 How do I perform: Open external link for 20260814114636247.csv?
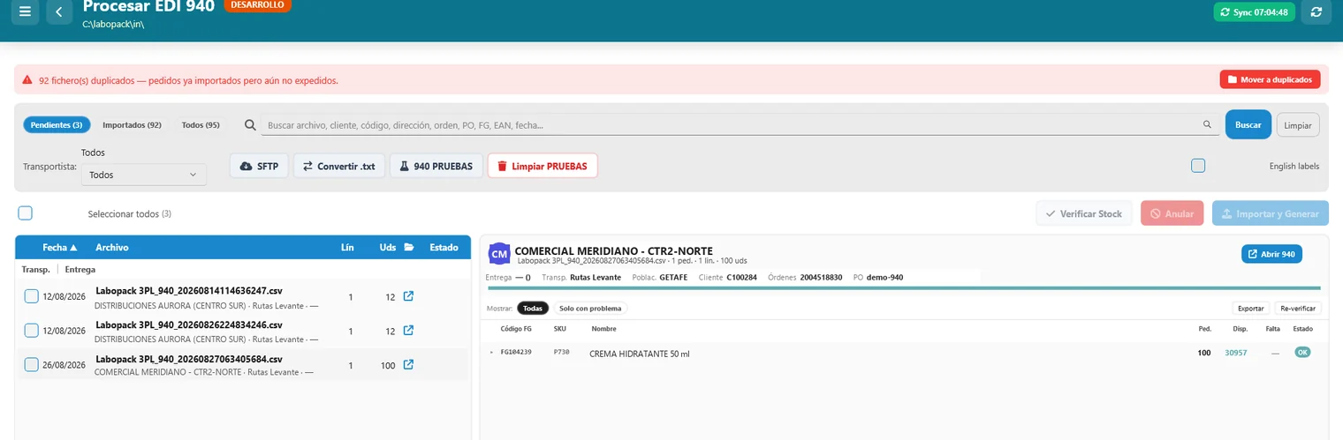coord(408,296)
